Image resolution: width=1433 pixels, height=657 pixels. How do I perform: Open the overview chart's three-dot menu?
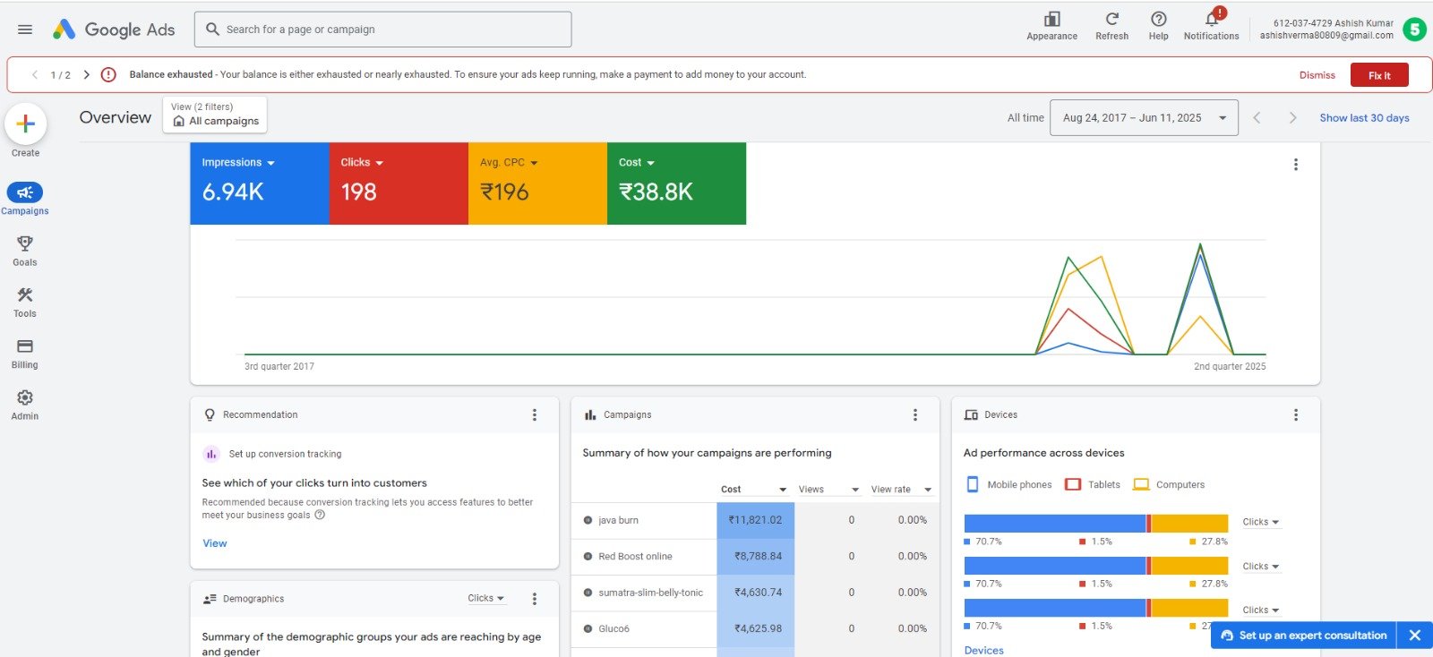coord(1295,165)
